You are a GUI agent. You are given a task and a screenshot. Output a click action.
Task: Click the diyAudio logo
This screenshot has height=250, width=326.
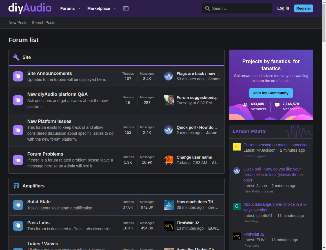30,8
